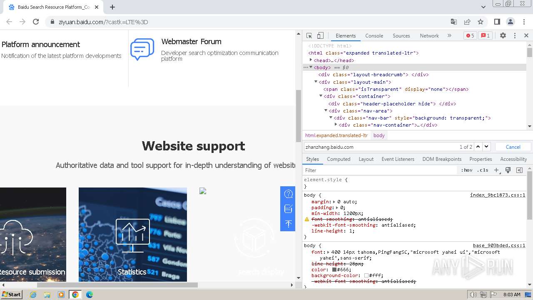
Task: Expand the padding shorthand property
Action: tap(337, 207)
